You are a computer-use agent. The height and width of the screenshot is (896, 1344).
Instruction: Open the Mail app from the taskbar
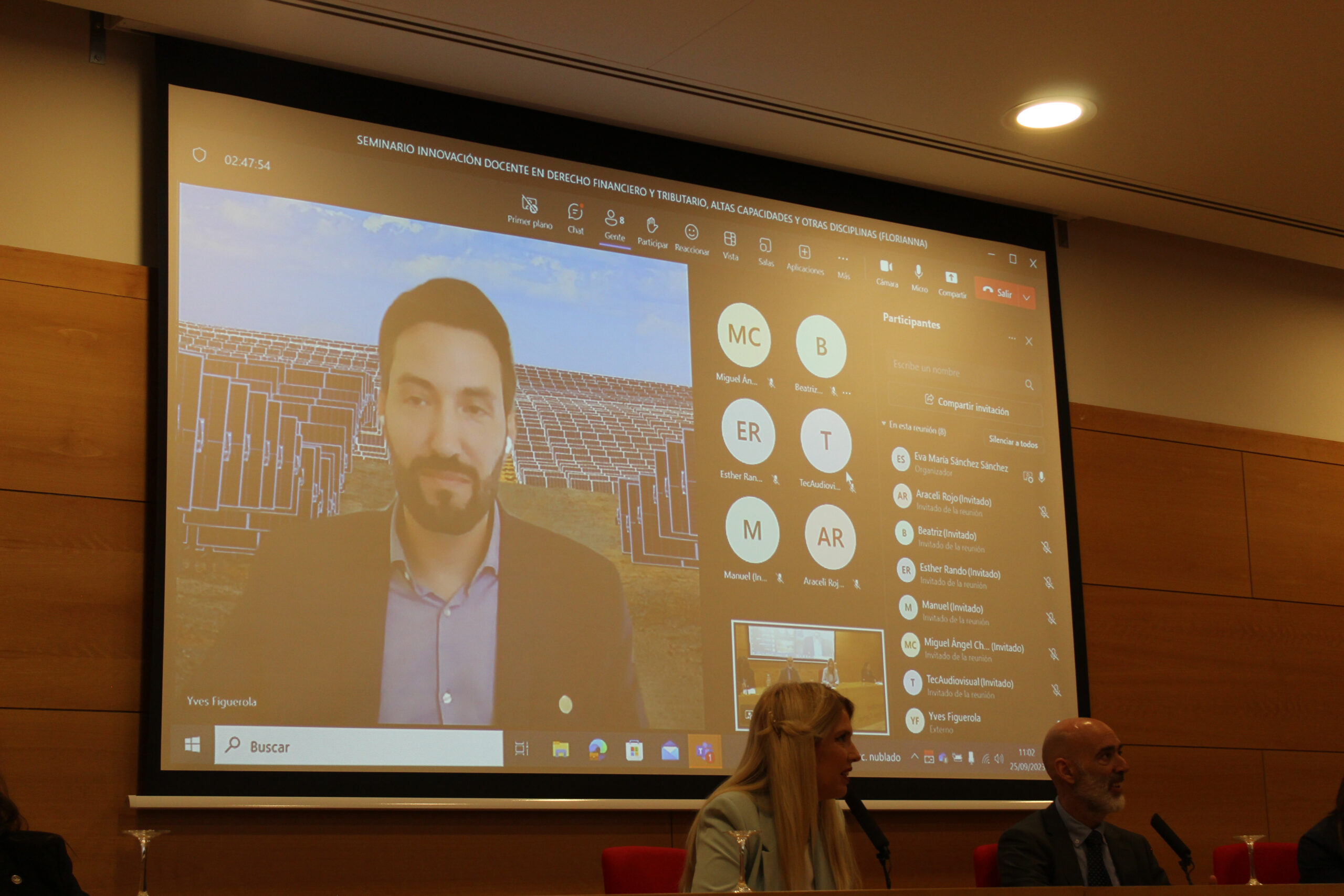tap(670, 750)
